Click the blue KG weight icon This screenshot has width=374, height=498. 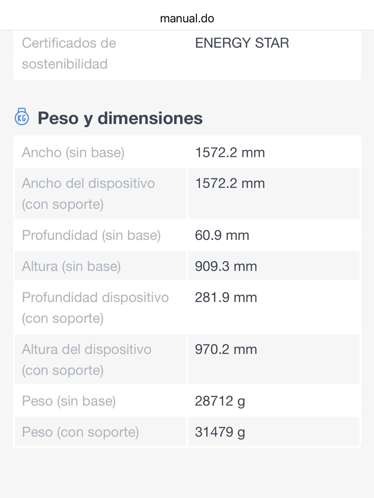[x=22, y=117]
